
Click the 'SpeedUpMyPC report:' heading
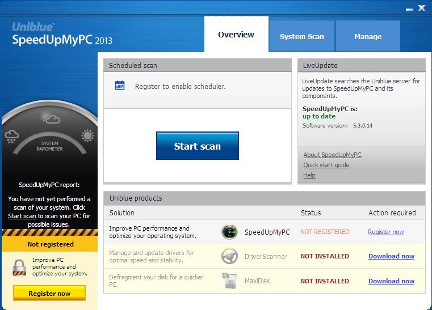click(x=49, y=185)
